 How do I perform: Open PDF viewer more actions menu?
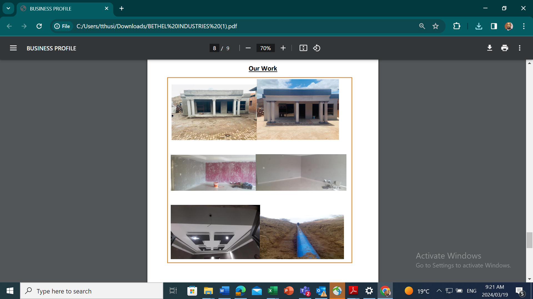tap(519, 48)
